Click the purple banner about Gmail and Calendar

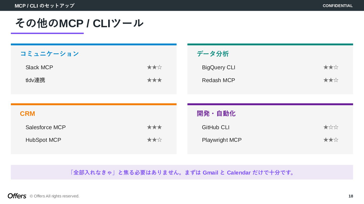click(182, 172)
